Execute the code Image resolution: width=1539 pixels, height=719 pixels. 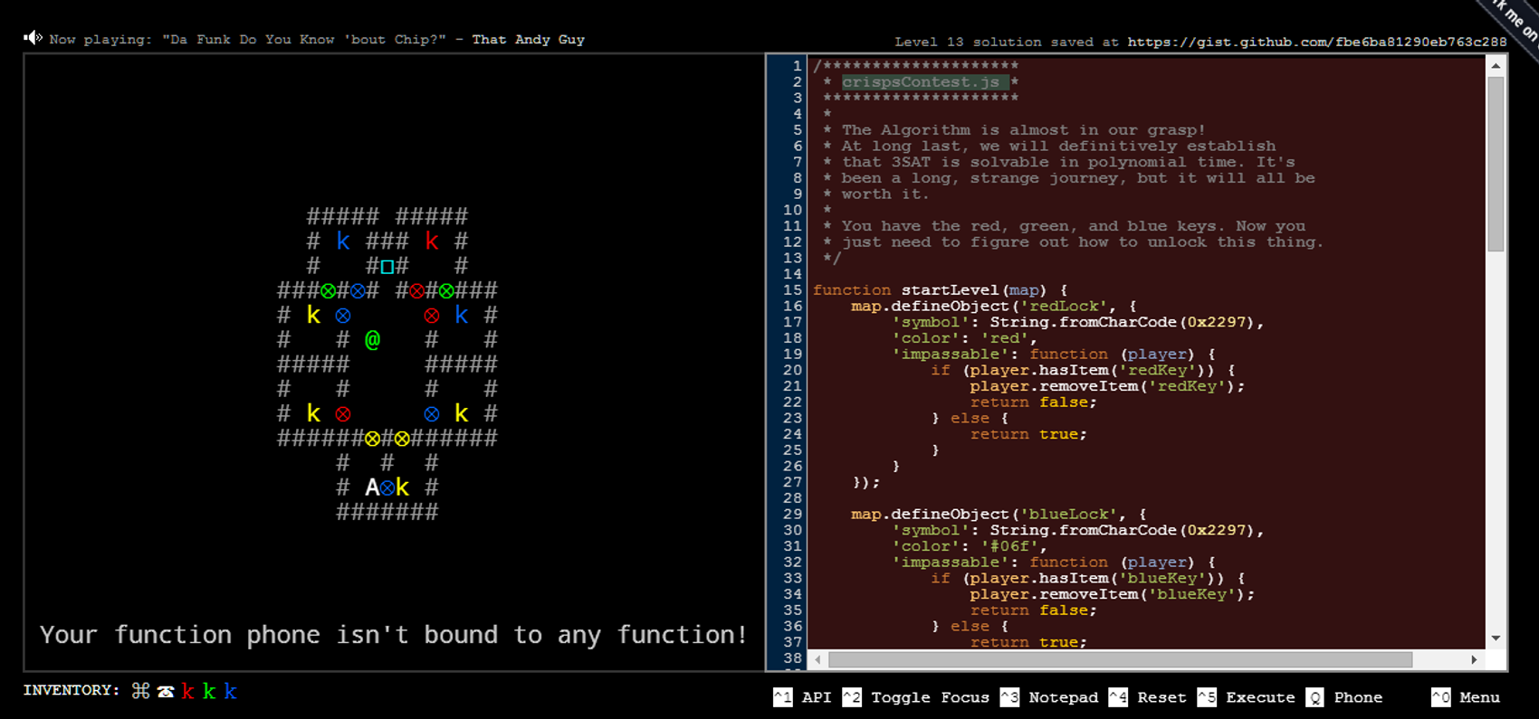[1260, 697]
